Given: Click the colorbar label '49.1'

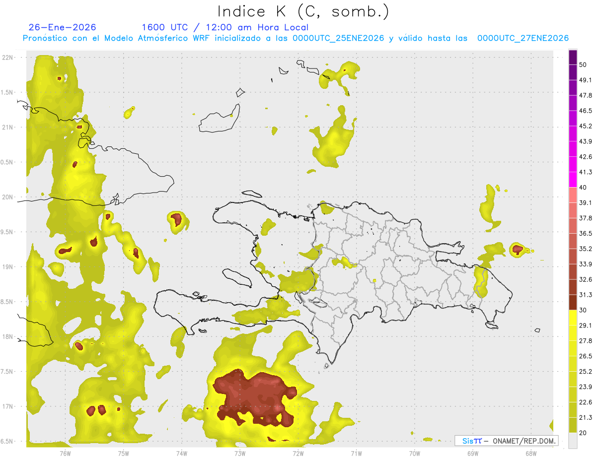Looking at the screenshot, I should click(586, 80).
